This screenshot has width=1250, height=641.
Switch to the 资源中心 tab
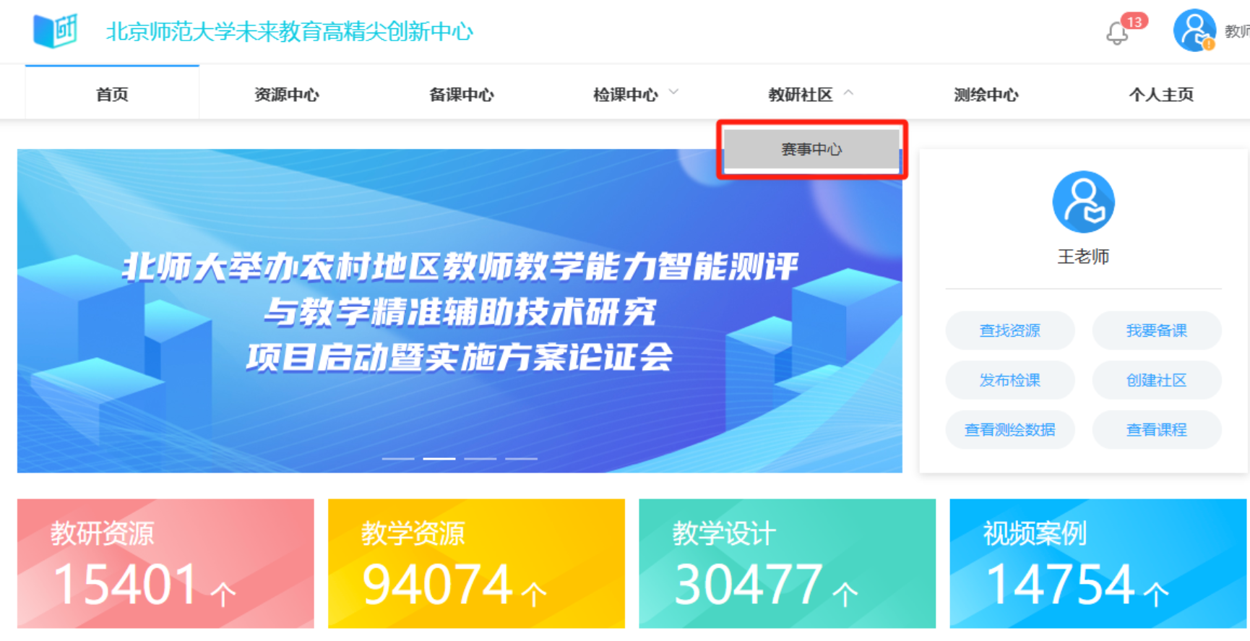pyautogui.click(x=286, y=94)
